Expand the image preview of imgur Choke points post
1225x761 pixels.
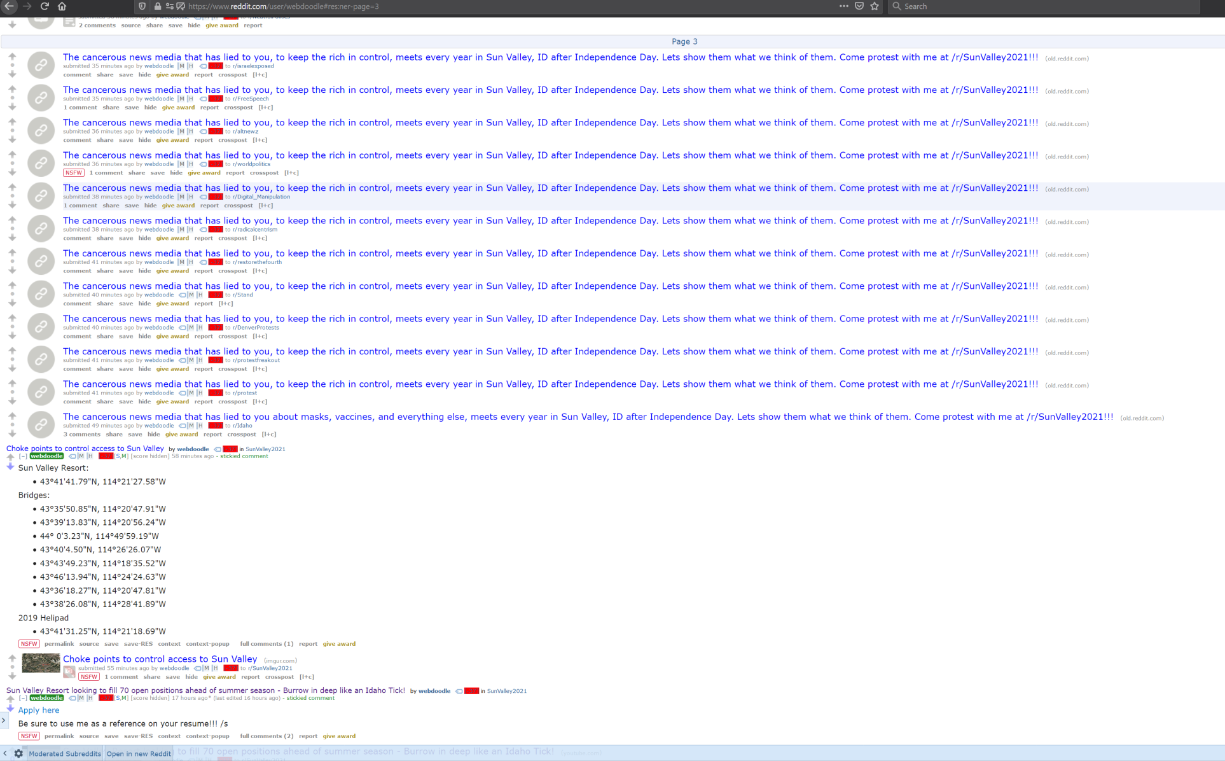click(x=69, y=671)
